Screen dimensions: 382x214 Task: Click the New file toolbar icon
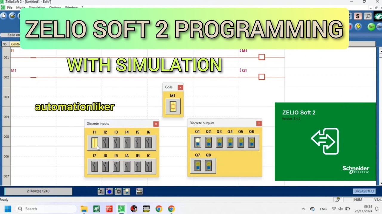(4, 16)
